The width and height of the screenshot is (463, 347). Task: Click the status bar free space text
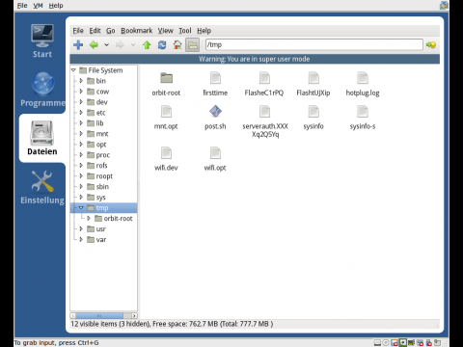coord(213,324)
